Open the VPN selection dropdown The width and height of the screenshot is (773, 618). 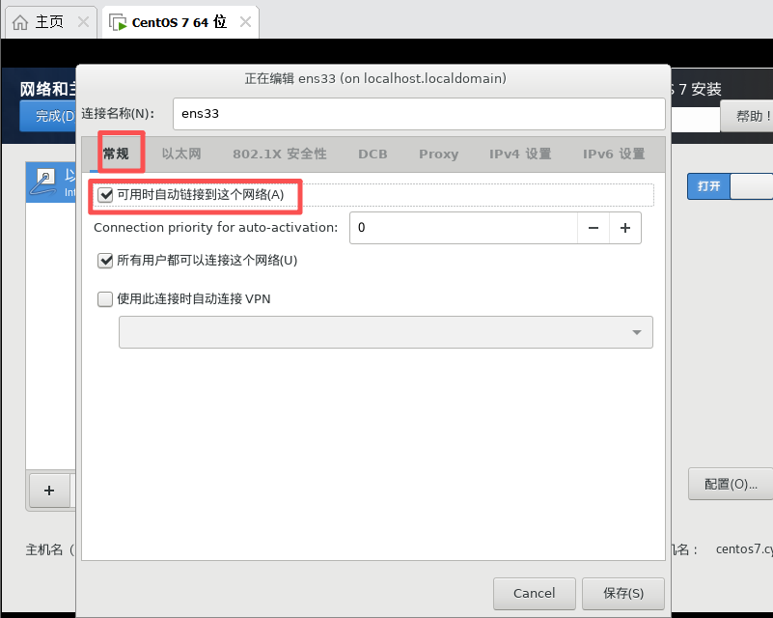pos(386,332)
